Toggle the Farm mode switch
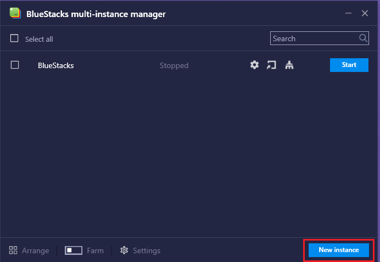The image size is (380, 262). [x=73, y=250]
